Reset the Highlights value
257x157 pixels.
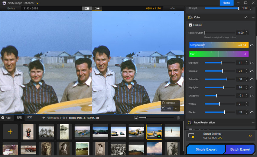tap(252, 87)
